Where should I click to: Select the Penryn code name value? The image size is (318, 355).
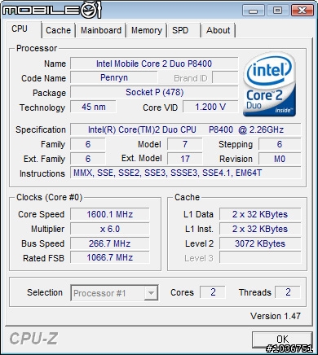pos(114,78)
